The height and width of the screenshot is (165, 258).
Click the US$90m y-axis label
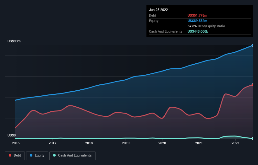pyautogui.click(x=14, y=41)
